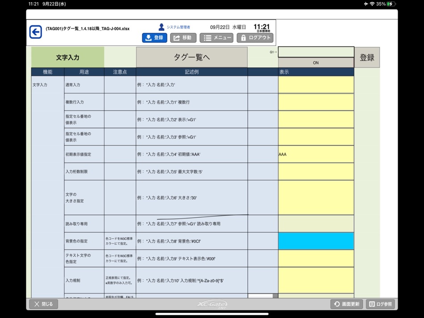The image size is (424, 318).
Task: Click the airplane mode icon
Action: coord(366,4)
